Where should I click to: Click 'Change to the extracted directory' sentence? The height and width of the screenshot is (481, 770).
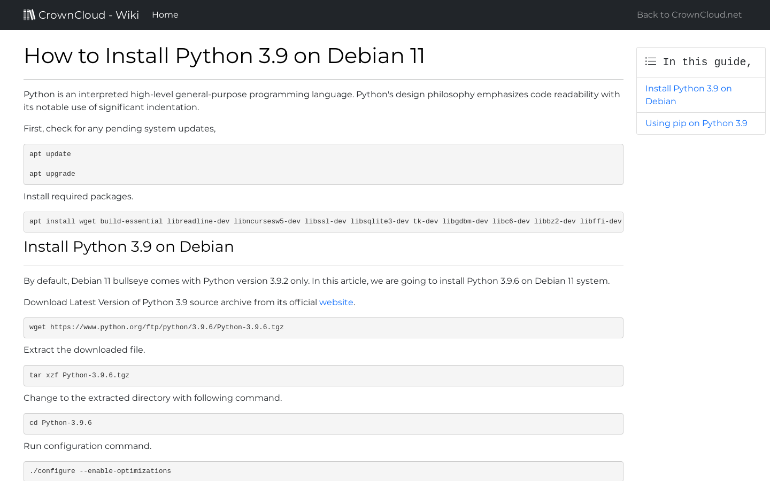click(x=153, y=398)
